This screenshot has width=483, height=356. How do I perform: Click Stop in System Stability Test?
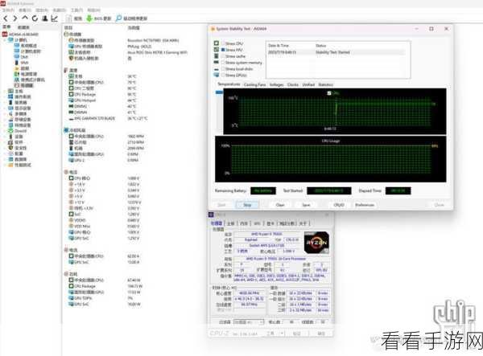click(x=247, y=205)
